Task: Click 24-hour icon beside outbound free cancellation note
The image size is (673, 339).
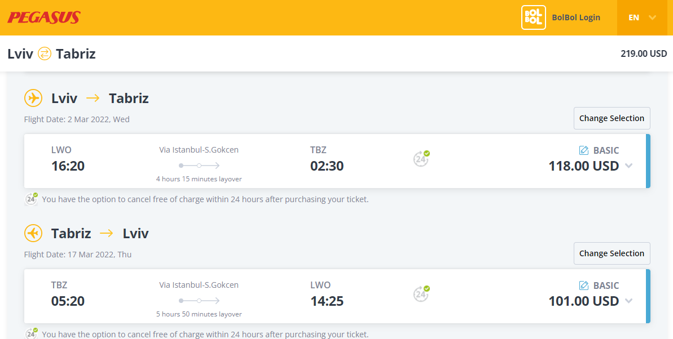Action: point(31,199)
